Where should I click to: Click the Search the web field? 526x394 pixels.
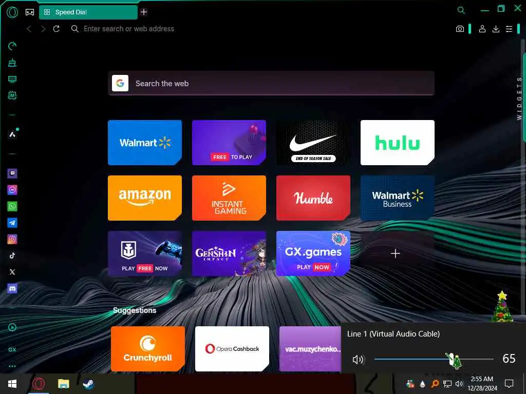point(271,84)
